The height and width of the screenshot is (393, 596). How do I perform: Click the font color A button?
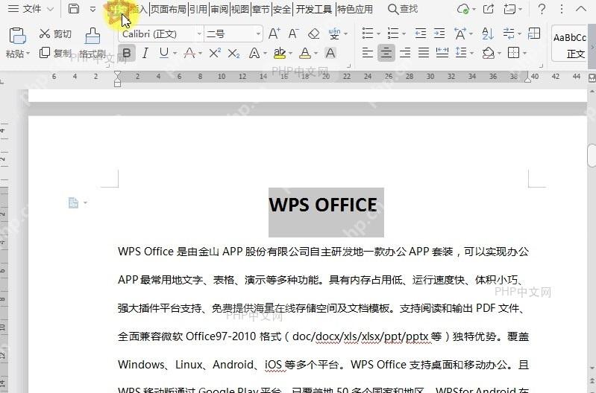coord(305,53)
